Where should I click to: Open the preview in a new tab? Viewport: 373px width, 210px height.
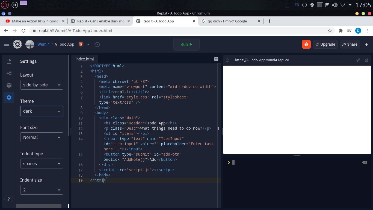tap(366, 60)
